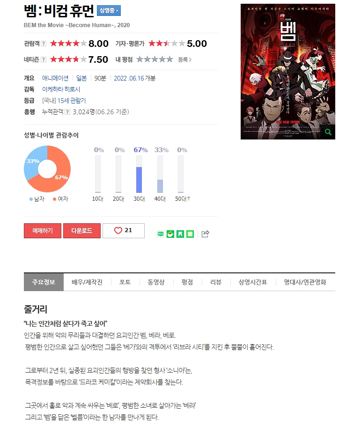The width and height of the screenshot is (361, 425).
Task: Select the 평점 tab
Action: coord(187,282)
